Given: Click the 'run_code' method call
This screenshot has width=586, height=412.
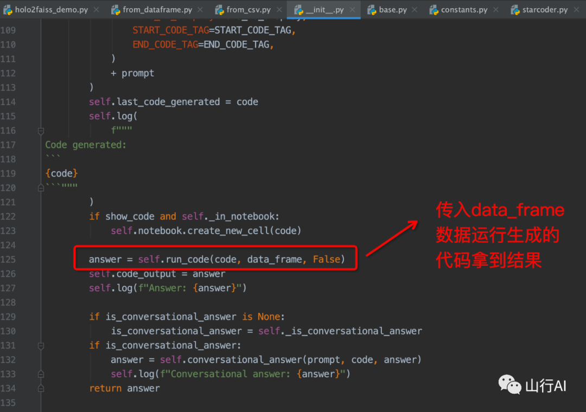Looking at the screenshot, I should point(187,260).
